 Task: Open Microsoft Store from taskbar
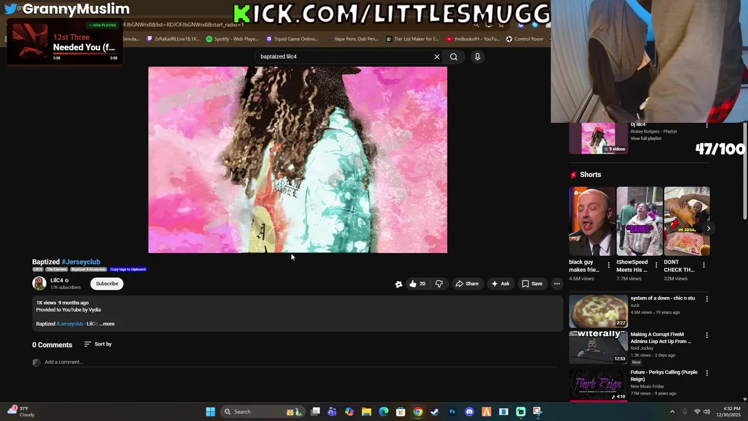[401, 412]
